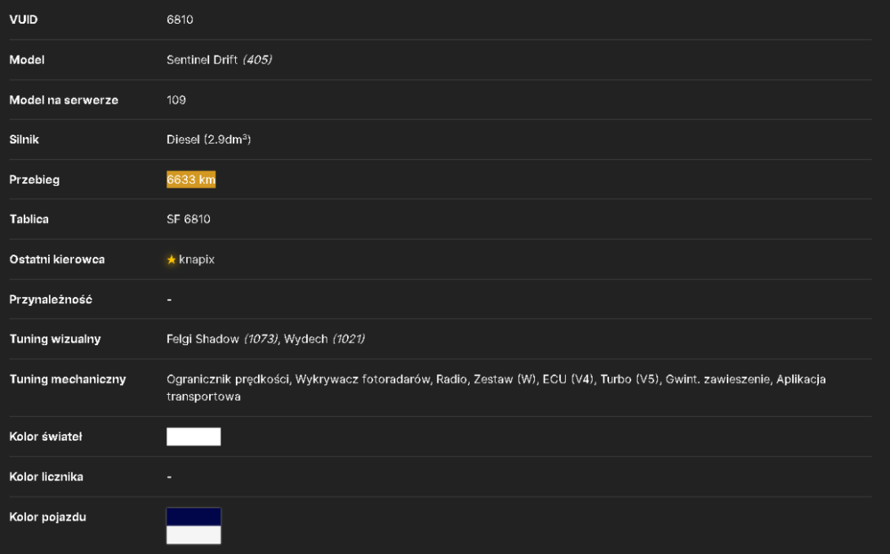The image size is (890, 554).
Task: Click the model ID (405)
Action: click(x=257, y=60)
